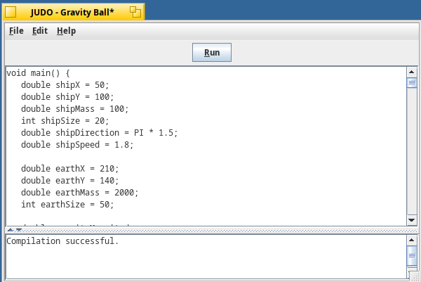Click the maximize icon in JUDO title bar
This screenshot has height=282, width=421.
point(135,12)
